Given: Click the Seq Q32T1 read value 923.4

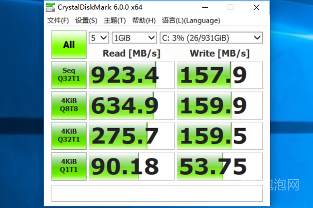Looking at the screenshot, I should pos(132,75).
